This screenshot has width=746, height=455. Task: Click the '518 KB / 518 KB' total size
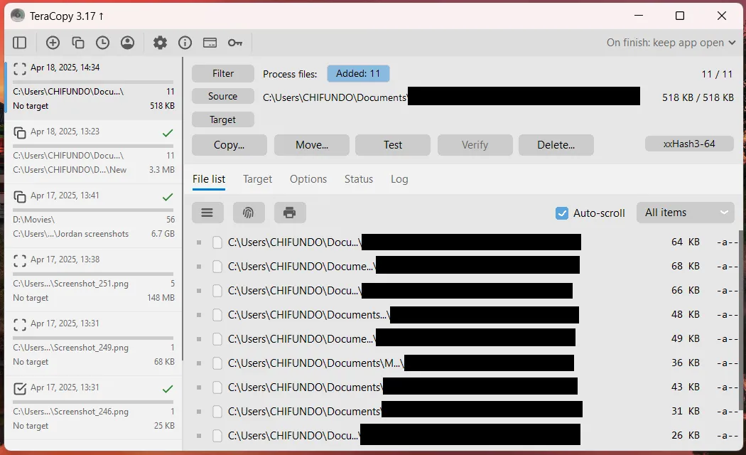click(698, 97)
